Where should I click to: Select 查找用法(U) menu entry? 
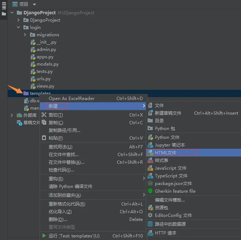[x=93, y=147]
